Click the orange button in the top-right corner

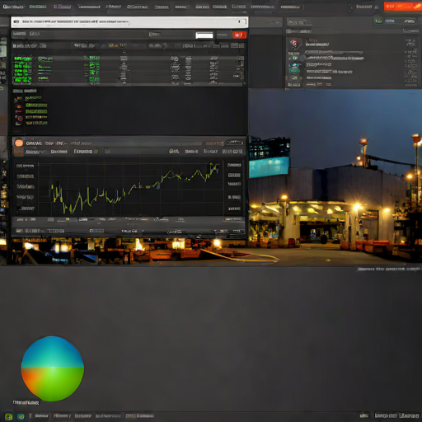point(402,7)
